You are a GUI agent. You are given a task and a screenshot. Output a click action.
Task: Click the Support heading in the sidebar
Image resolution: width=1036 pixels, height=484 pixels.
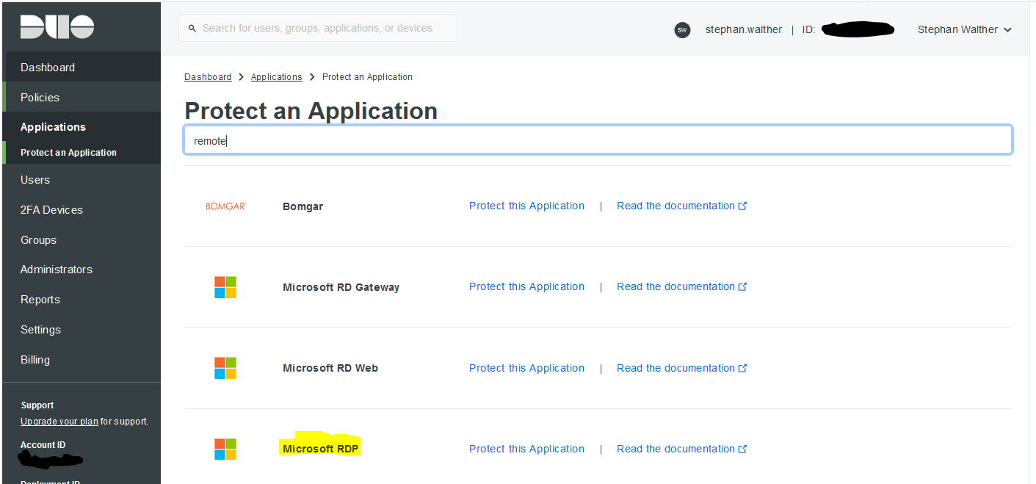pos(37,405)
